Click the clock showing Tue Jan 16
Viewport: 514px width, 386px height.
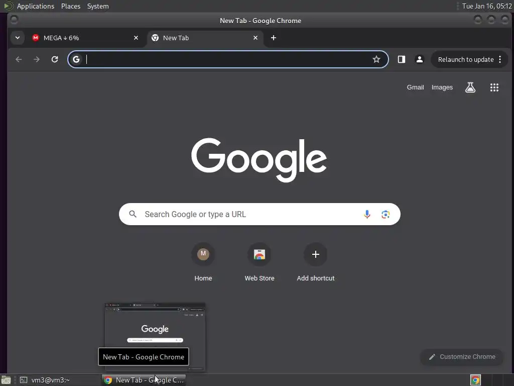click(x=487, y=6)
